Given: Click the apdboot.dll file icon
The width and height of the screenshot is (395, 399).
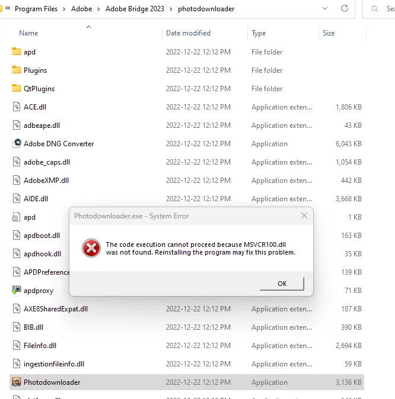Looking at the screenshot, I should tap(17, 235).
